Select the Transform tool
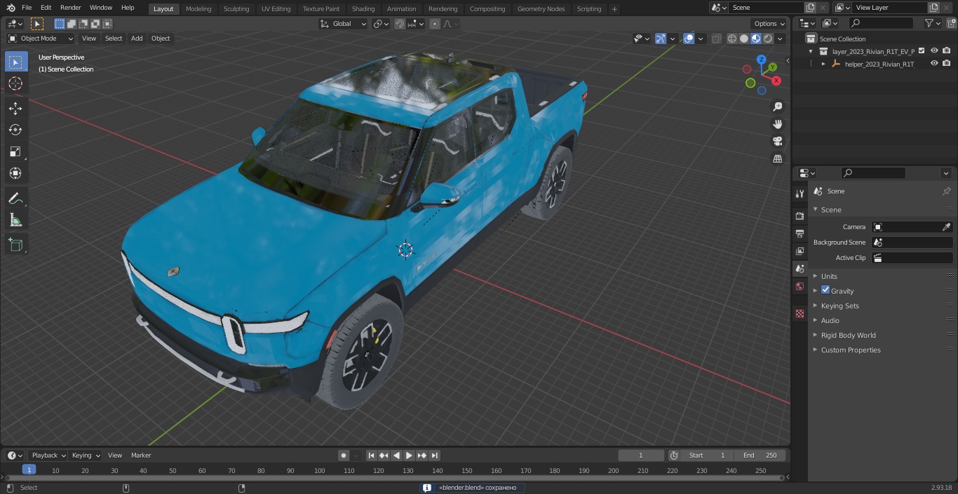The height and width of the screenshot is (494, 958). [x=15, y=173]
